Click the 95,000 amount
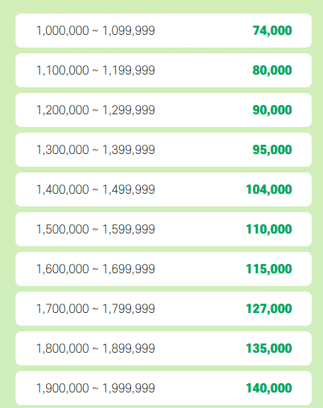323x408 pixels. tap(272, 150)
